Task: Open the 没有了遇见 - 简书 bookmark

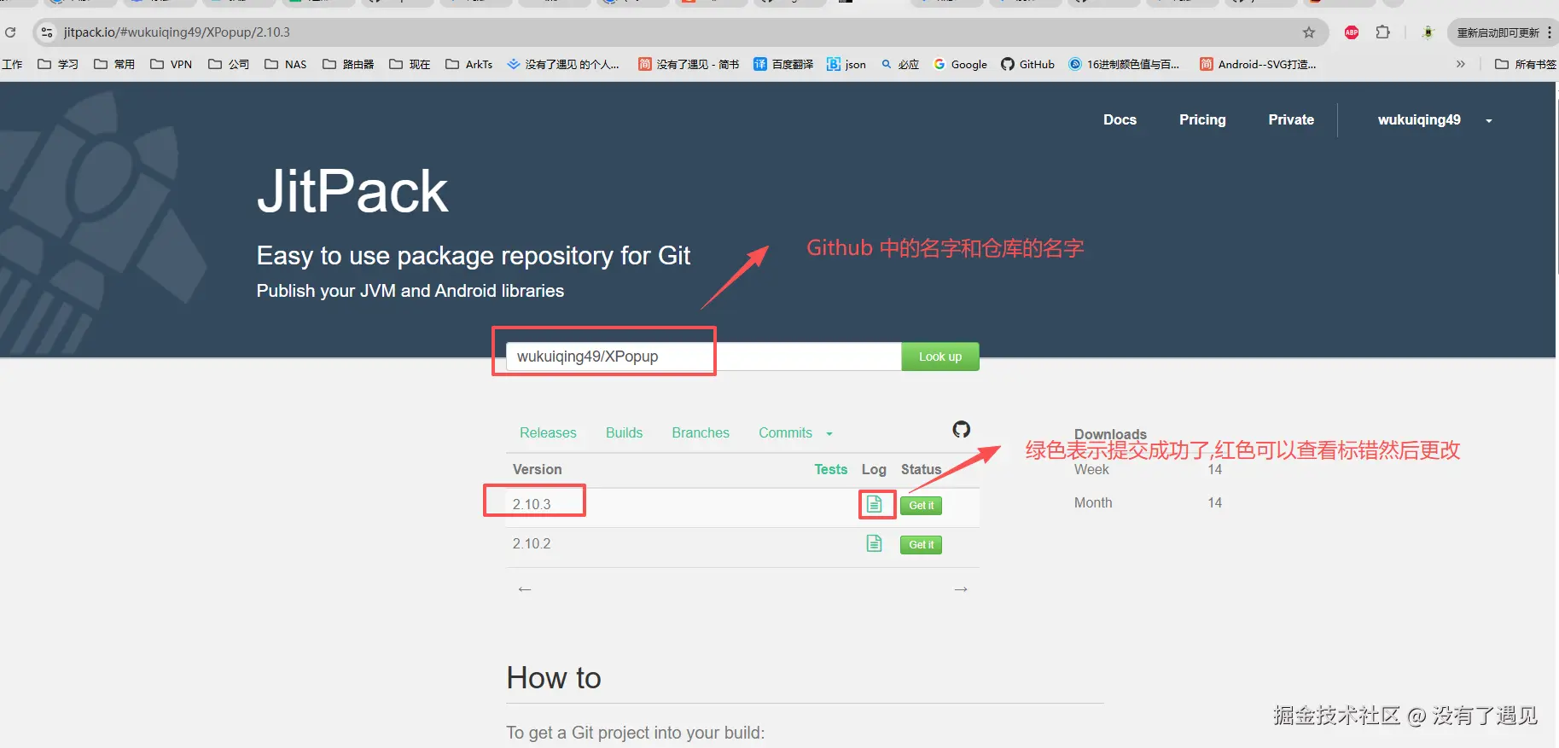Action: 689,64
